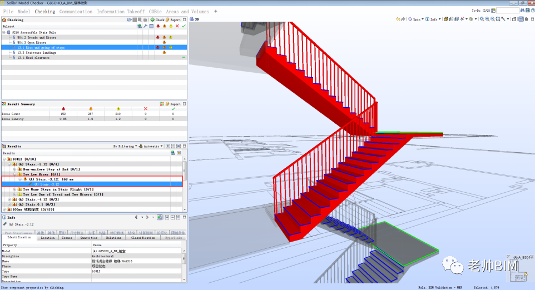Open the No Filtering dropdown
This screenshot has width=535, height=290.
click(125, 146)
